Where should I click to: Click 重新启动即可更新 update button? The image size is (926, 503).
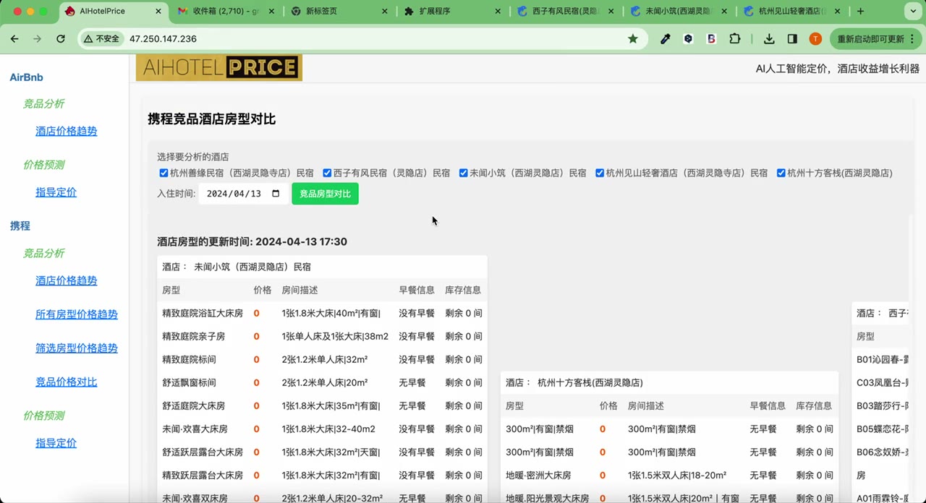[x=875, y=39]
